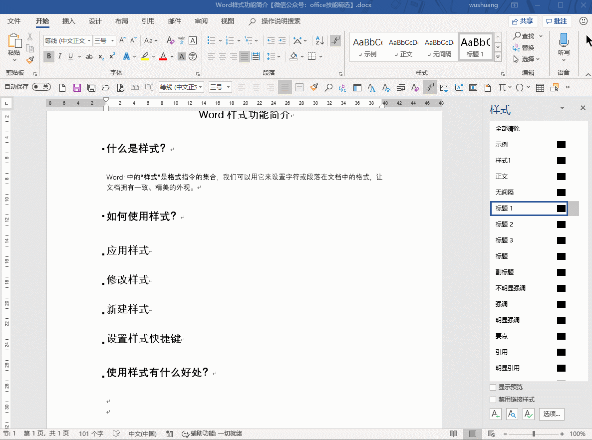Open quick toolbar font size dropdown
Image resolution: width=592 pixels, height=440 pixels.
(228, 87)
